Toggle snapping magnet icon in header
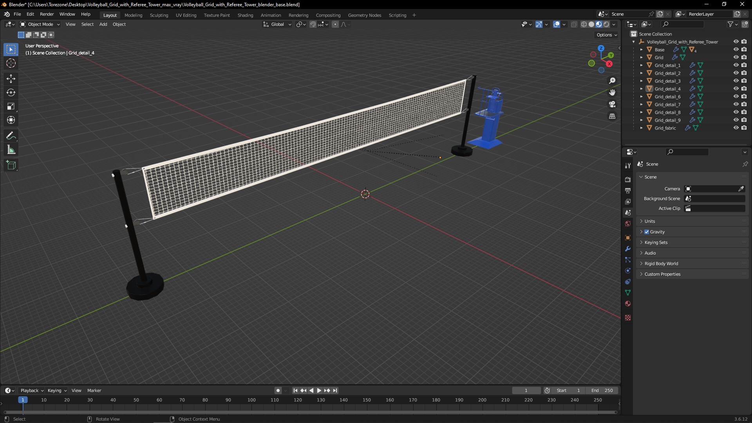The image size is (752, 423). tap(313, 24)
